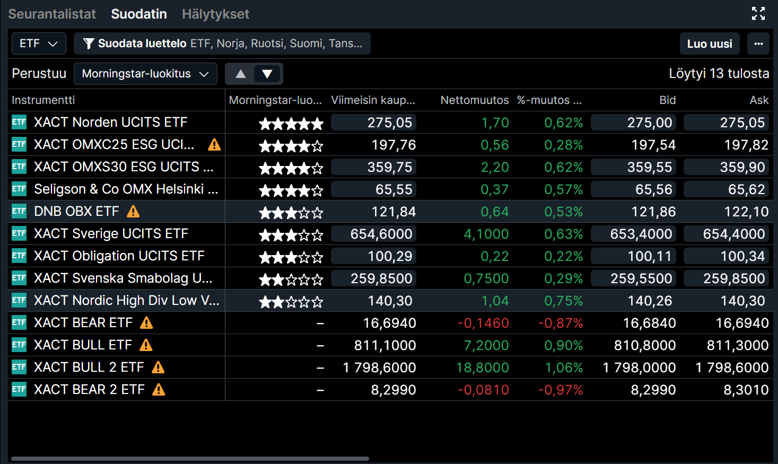Click ETF badge icon for XACT Norden

19,122
